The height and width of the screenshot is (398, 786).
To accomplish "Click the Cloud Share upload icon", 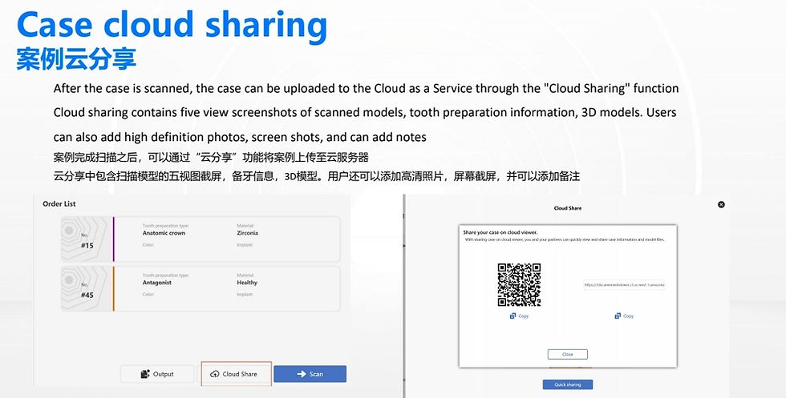I will pyautogui.click(x=215, y=374).
